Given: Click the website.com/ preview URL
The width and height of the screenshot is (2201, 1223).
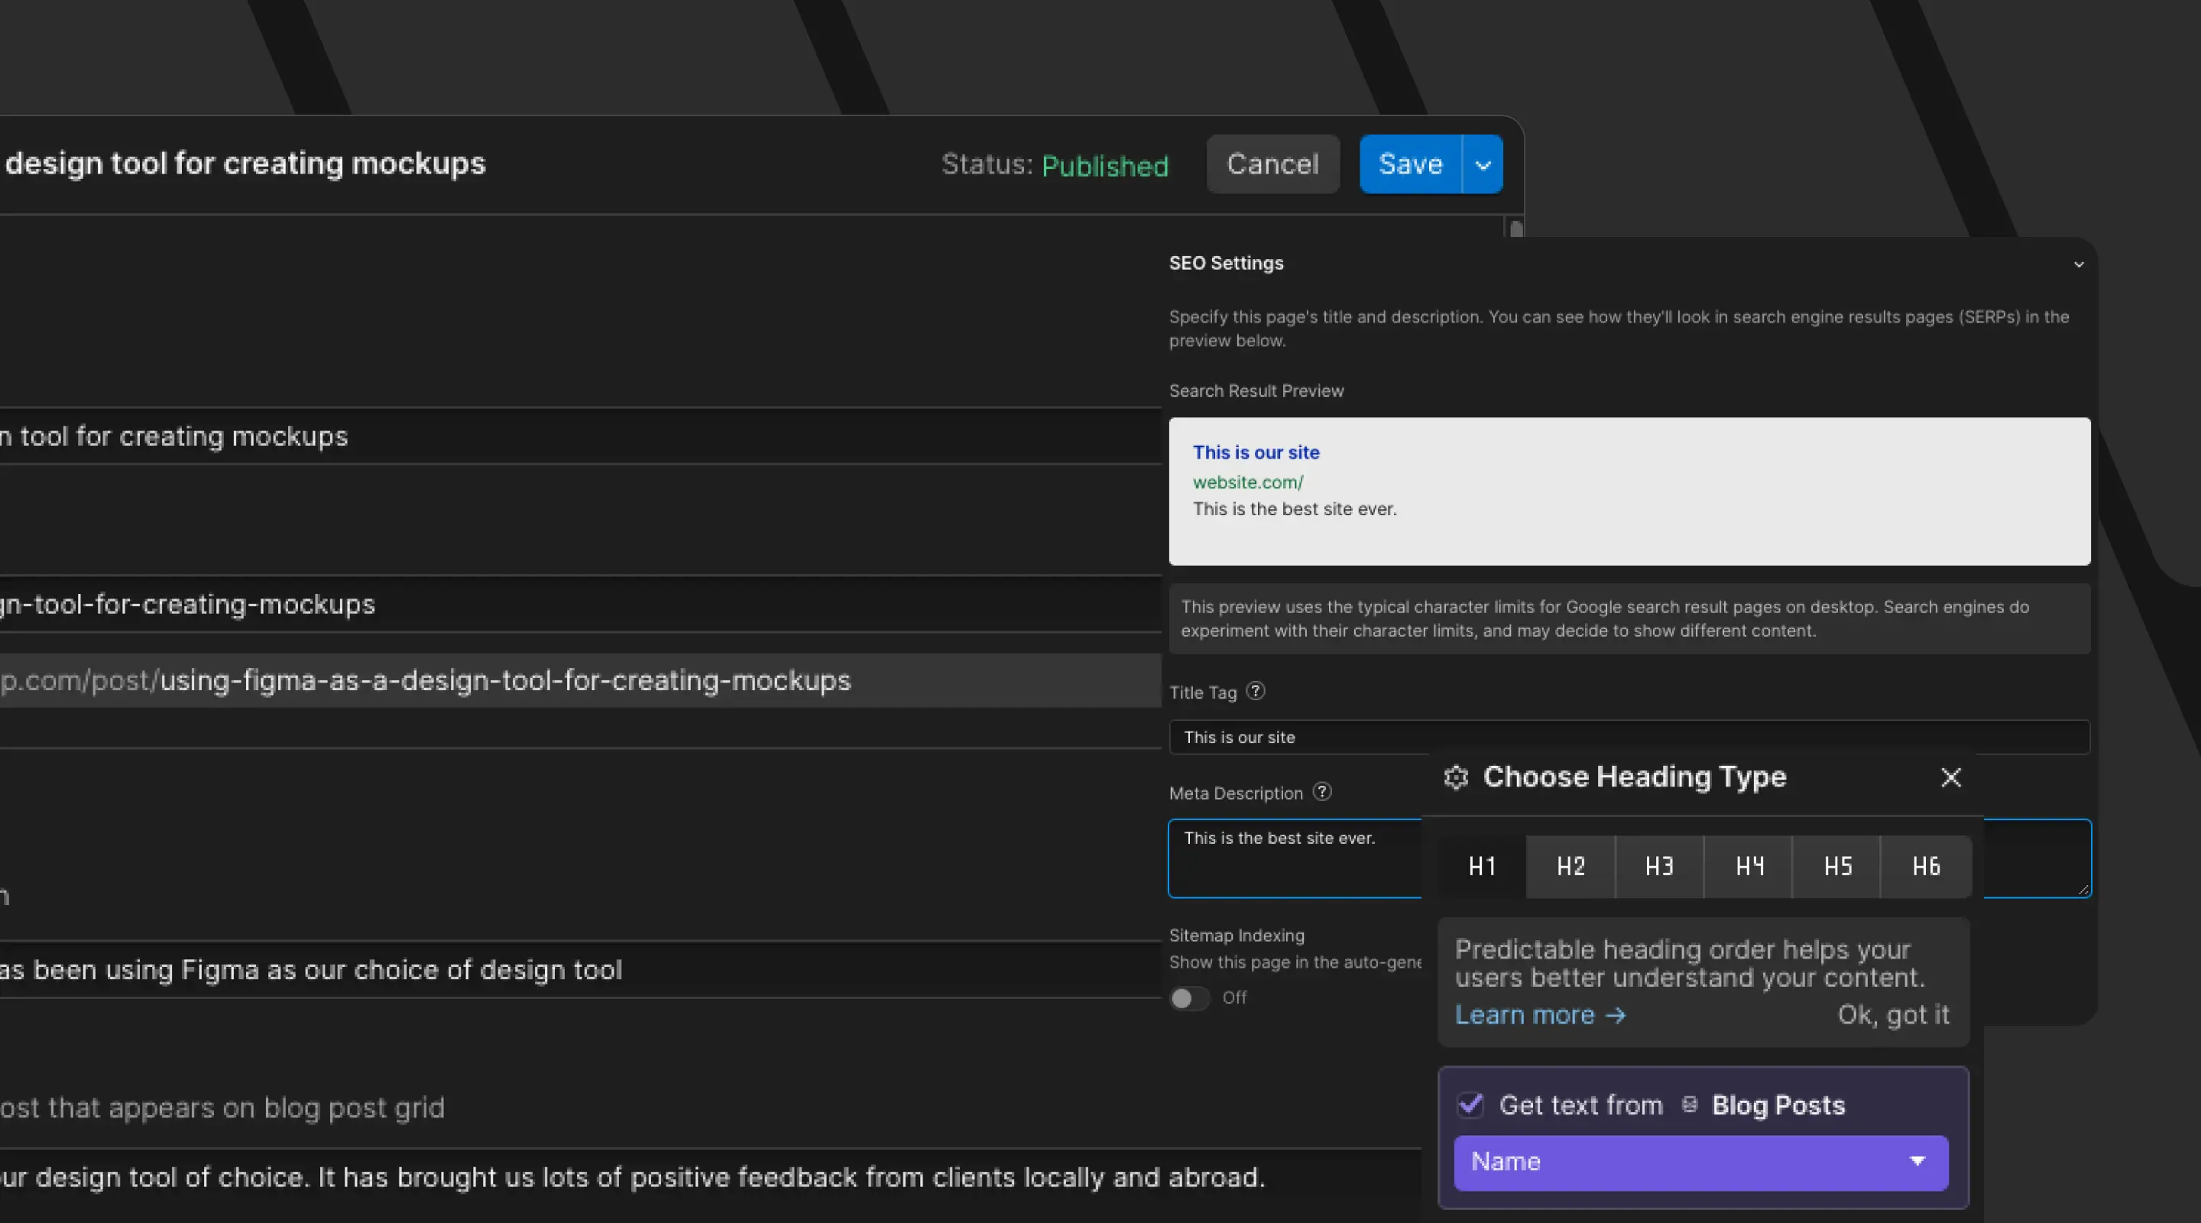Looking at the screenshot, I should tap(1247, 482).
